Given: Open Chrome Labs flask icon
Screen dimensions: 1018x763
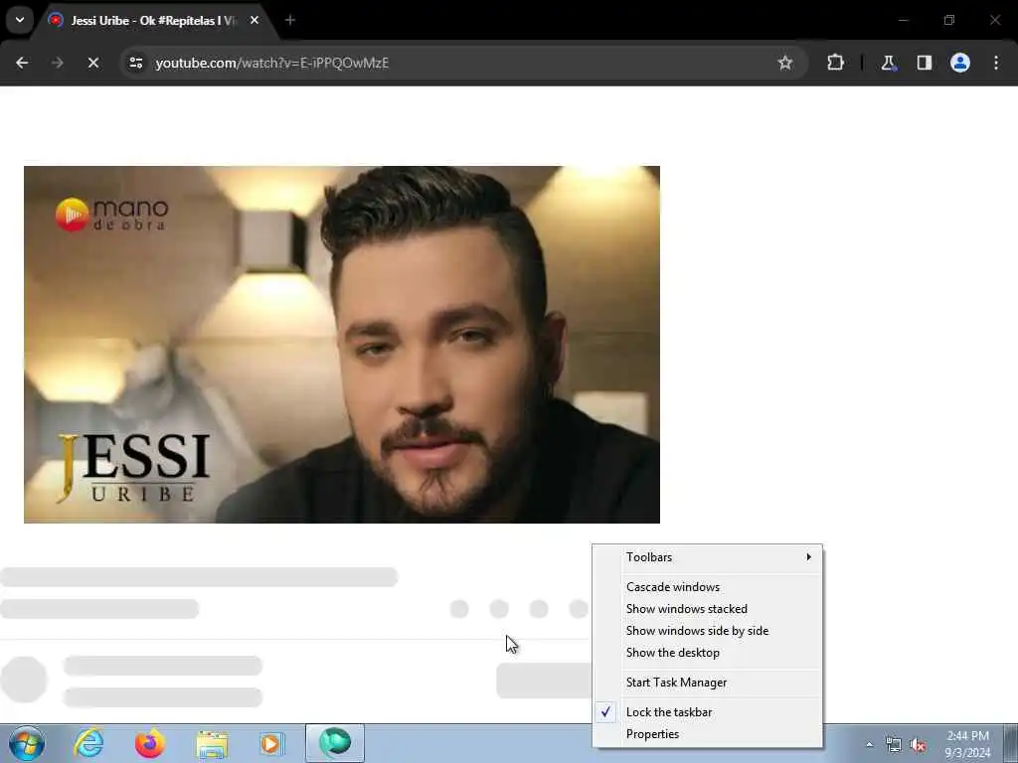Looking at the screenshot, I should [888, 63].
